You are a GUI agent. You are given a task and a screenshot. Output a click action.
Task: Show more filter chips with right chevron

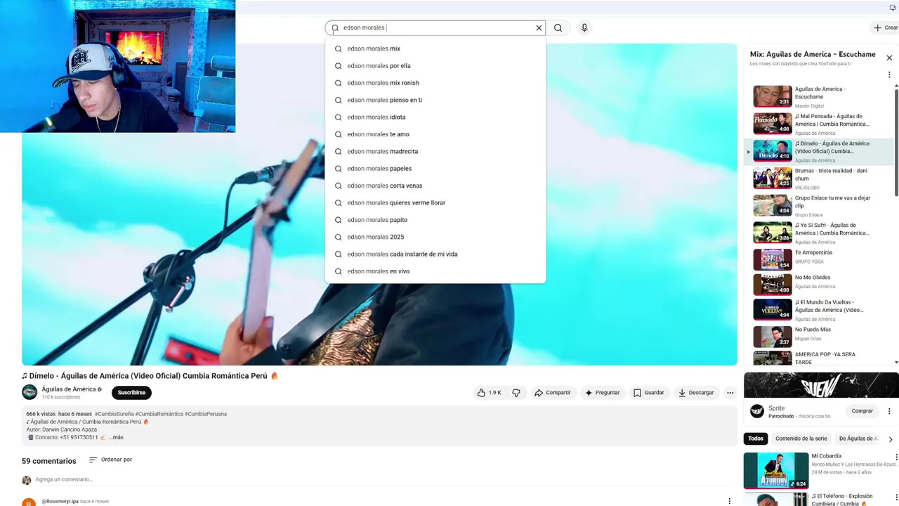[891, 439]
